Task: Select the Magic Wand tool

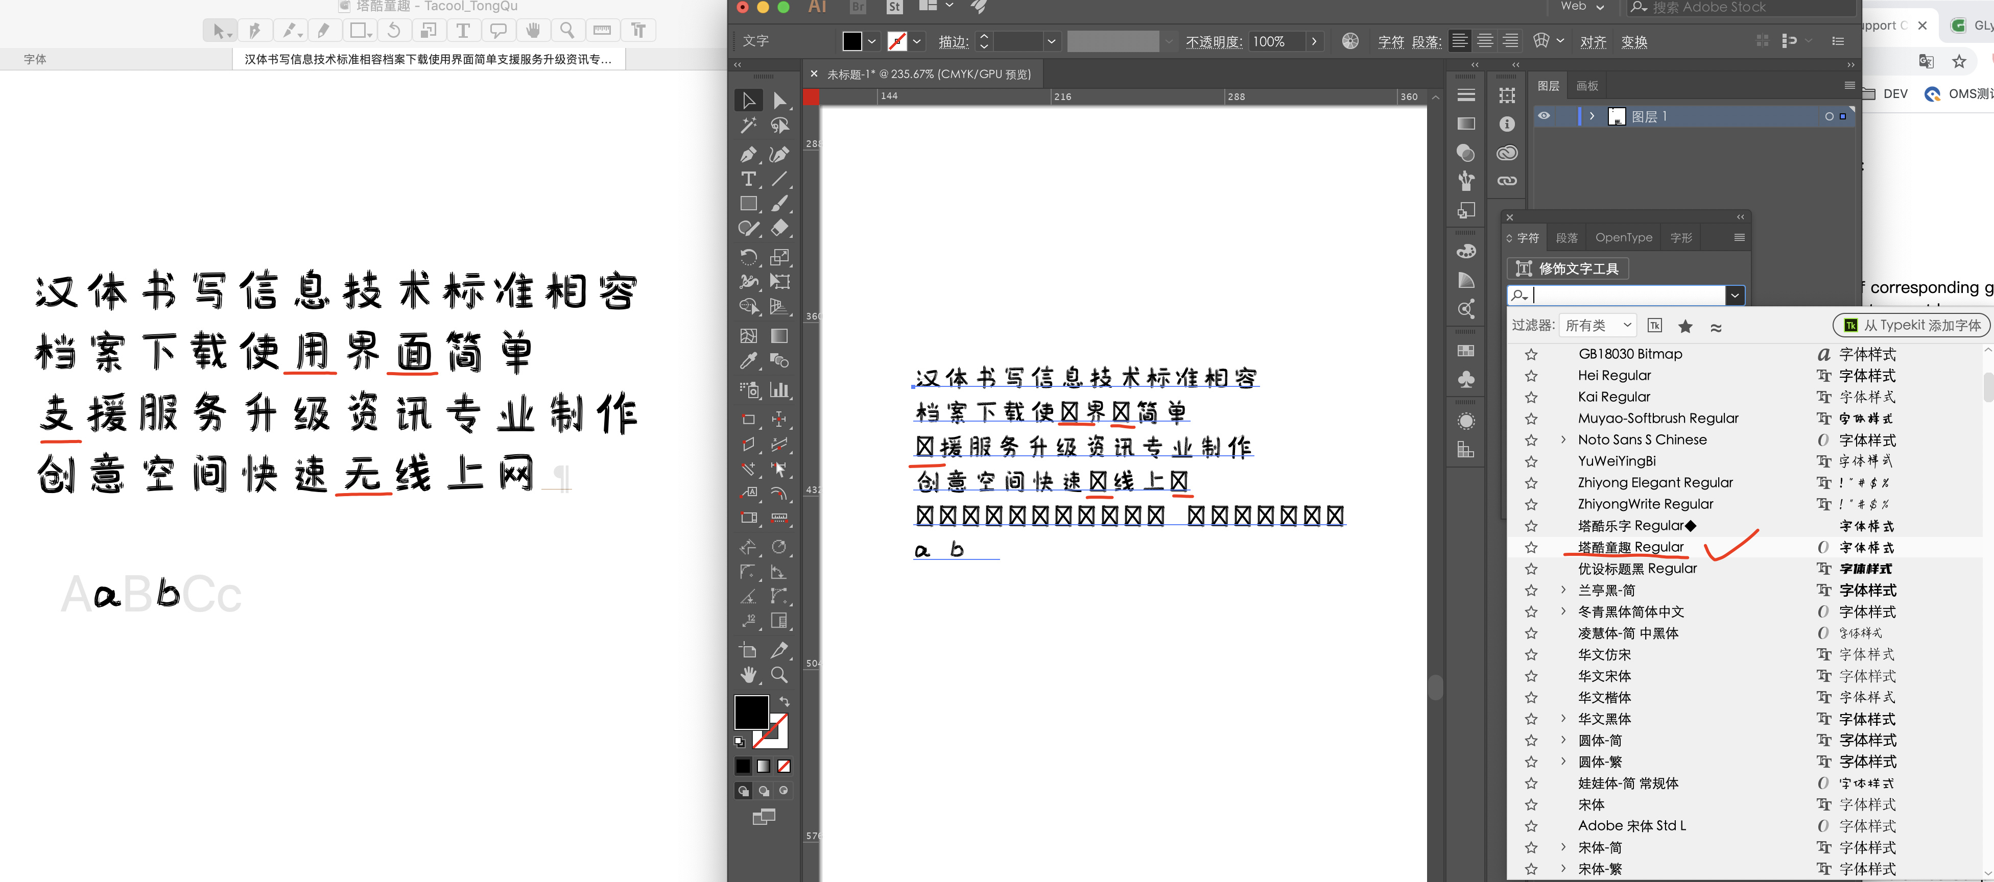Action: click(x=748, y=126)
